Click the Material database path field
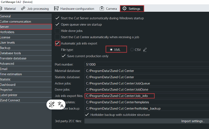The width and height of the screenshot is (209, 129). (x=146, y=71)
